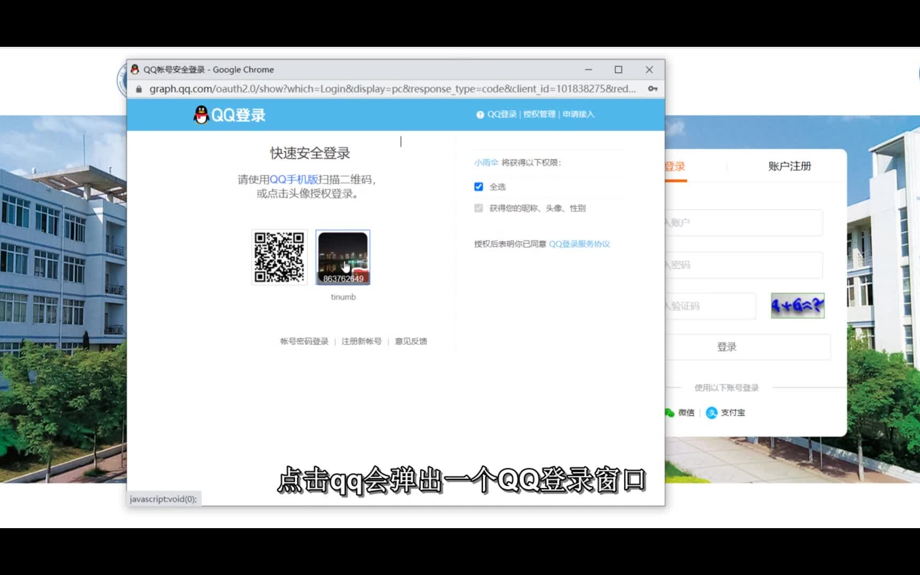
Task: Click the padlock icon in address bar
Action: click(139, 89)
